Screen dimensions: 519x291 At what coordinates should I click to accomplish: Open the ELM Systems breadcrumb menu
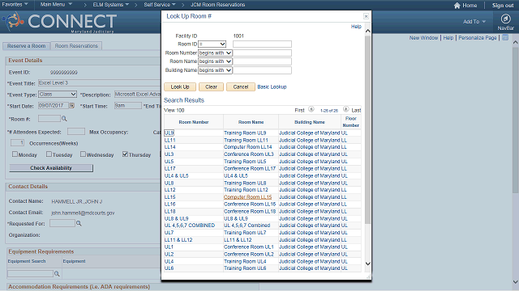(111, 5)
